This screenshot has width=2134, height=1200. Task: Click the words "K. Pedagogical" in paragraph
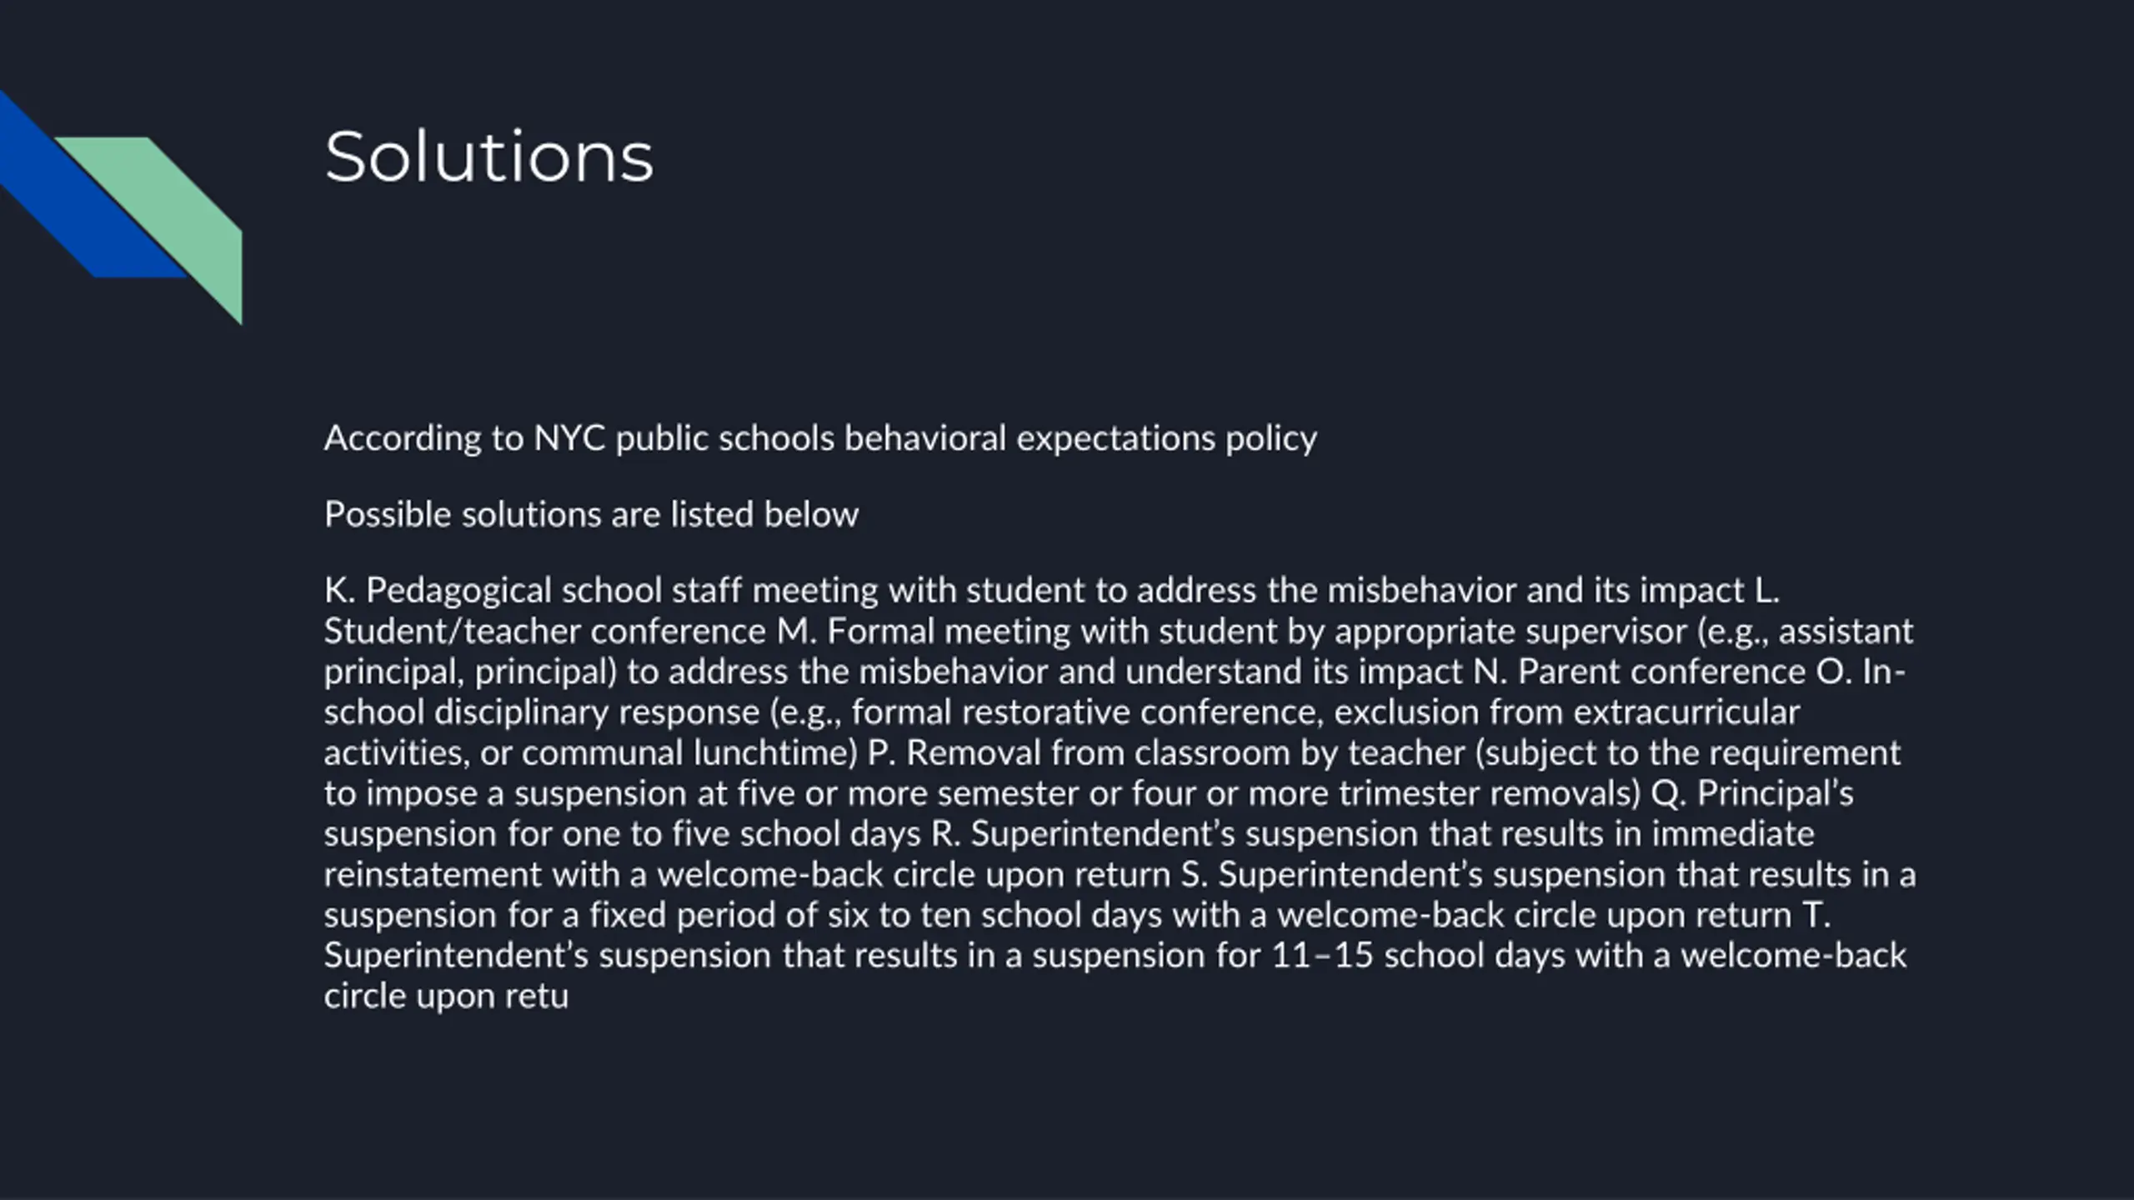(x=438, y=591)
